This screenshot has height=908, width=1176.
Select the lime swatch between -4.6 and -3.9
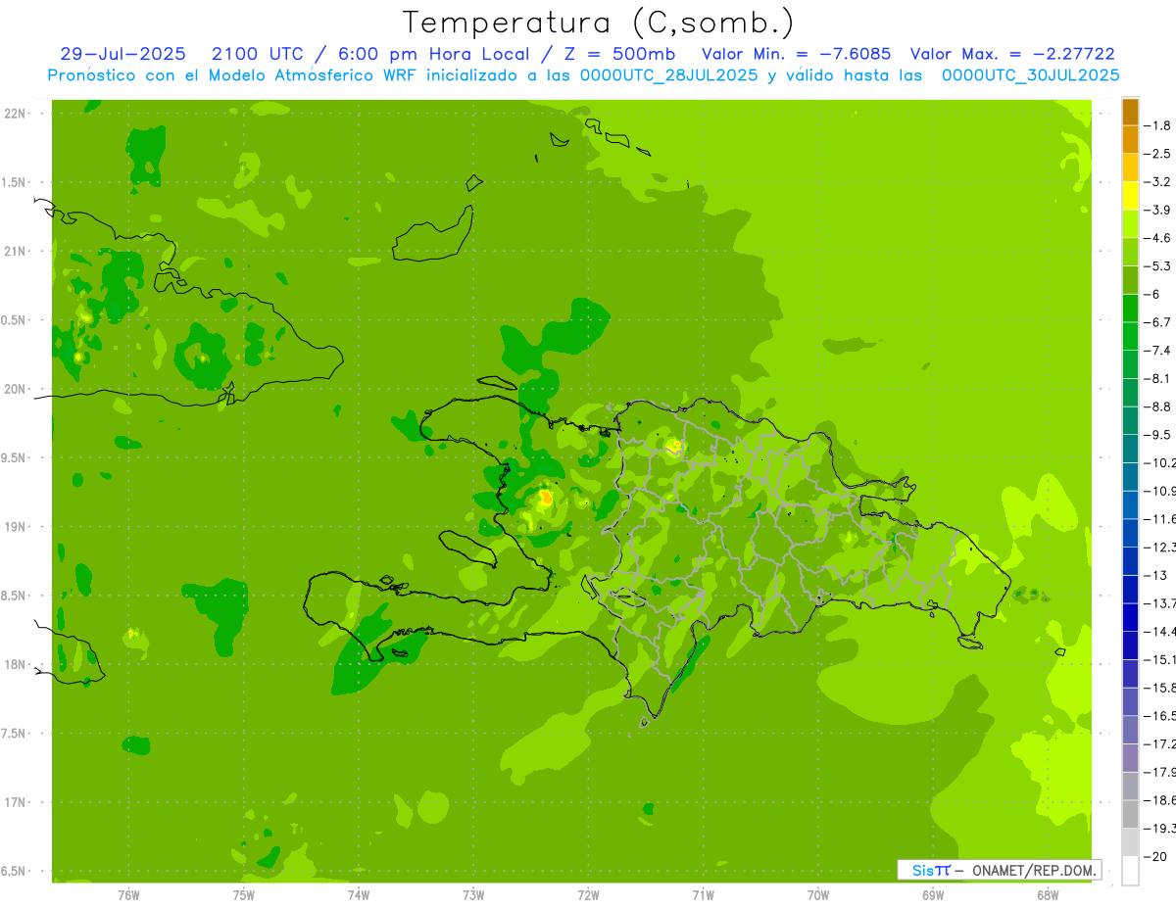click(x=1130, y=224)
